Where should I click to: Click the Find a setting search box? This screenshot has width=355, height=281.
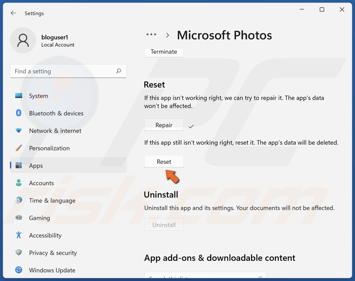tap(63, 71)
